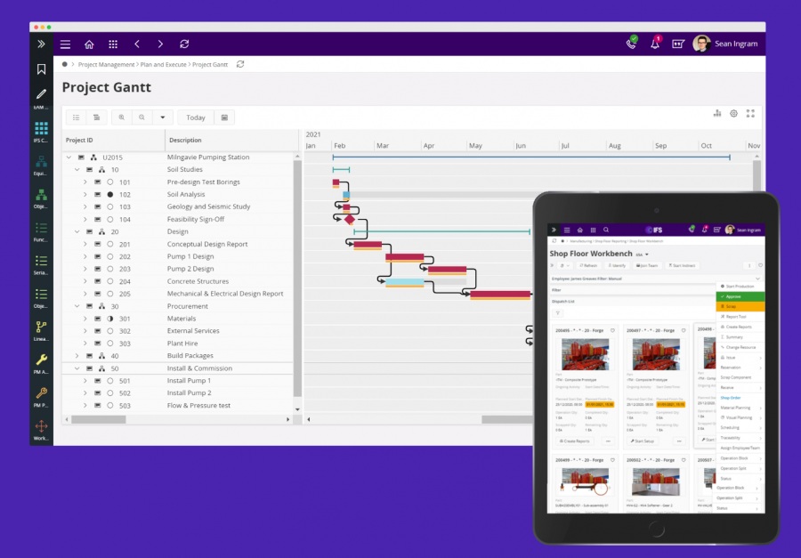Zoom out on the Gantt chart
This screenshot has height=558, width=801.
[142, 117]
